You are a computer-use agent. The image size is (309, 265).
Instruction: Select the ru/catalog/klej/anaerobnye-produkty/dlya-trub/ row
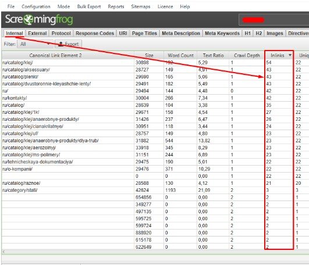pos(155,141)
